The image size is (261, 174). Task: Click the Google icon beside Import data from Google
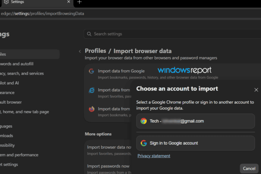[x=91, y=71]
